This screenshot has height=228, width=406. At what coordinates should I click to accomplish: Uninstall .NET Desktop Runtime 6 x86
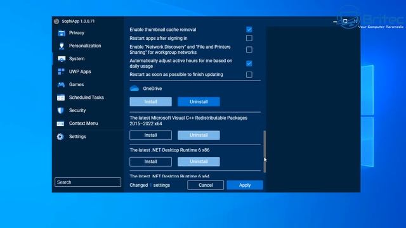(x=199, y=161)
